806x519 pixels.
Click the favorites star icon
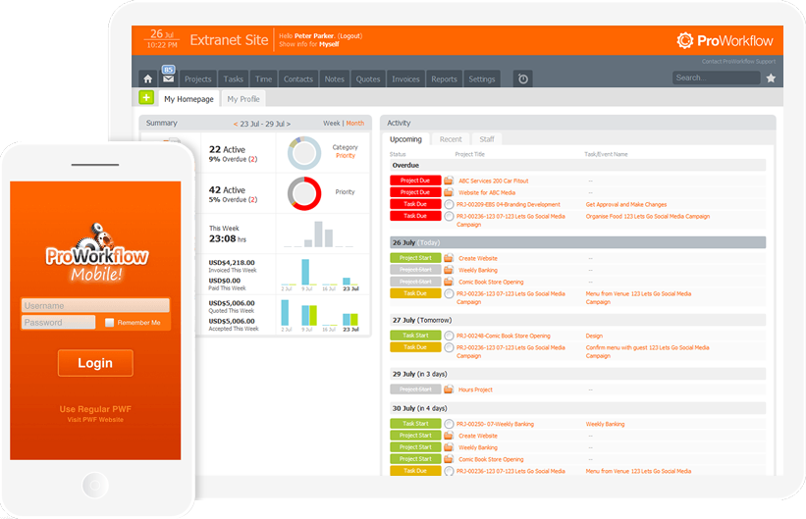click(x=771, y=78)
